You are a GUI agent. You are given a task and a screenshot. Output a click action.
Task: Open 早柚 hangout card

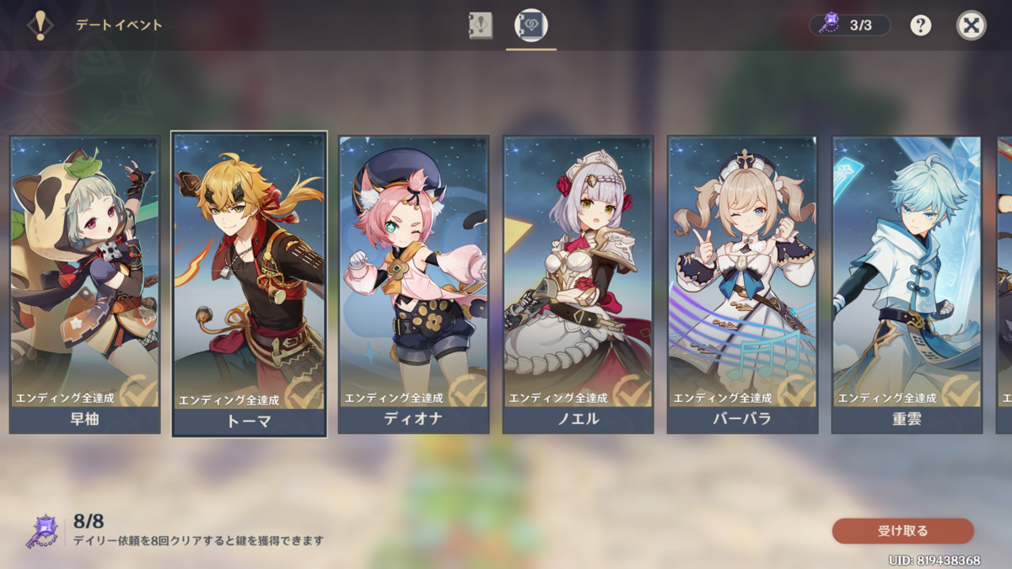[x=84, y=285]
